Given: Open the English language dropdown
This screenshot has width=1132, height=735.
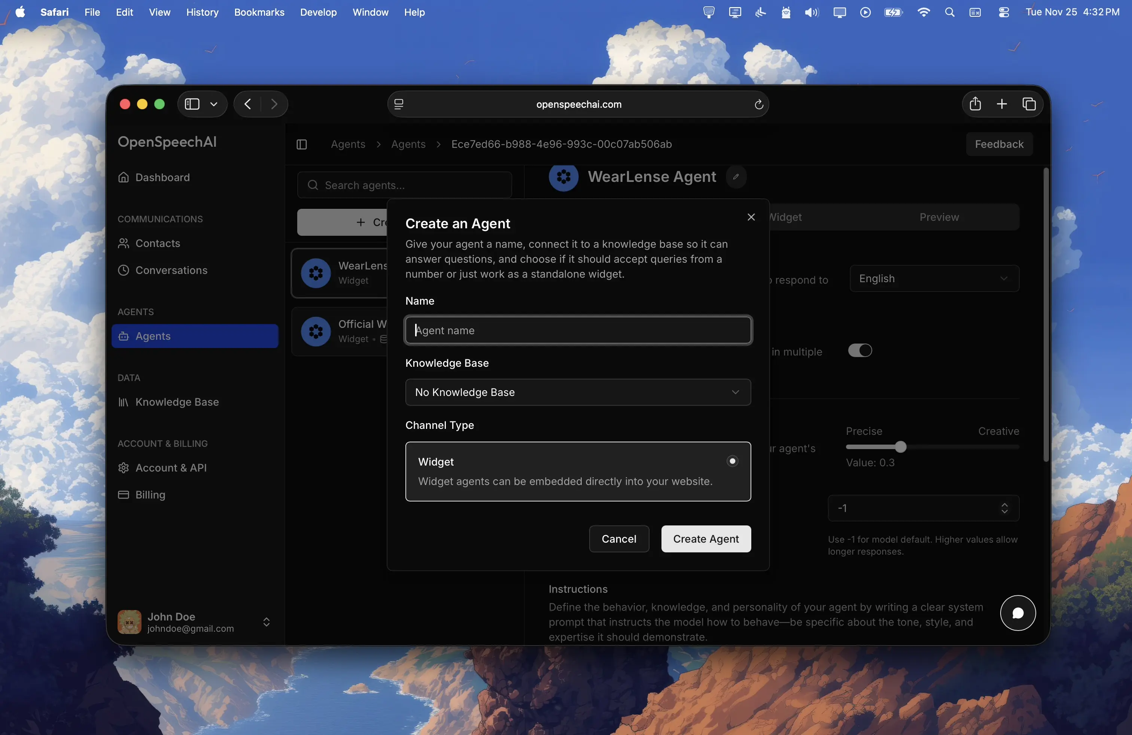Looking at the screenshot, I should 934,278.
